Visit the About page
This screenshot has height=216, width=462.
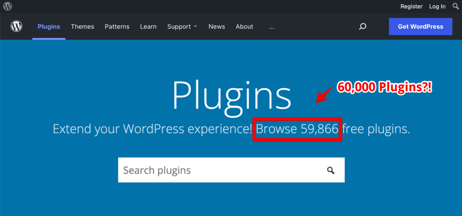point(244,27)
